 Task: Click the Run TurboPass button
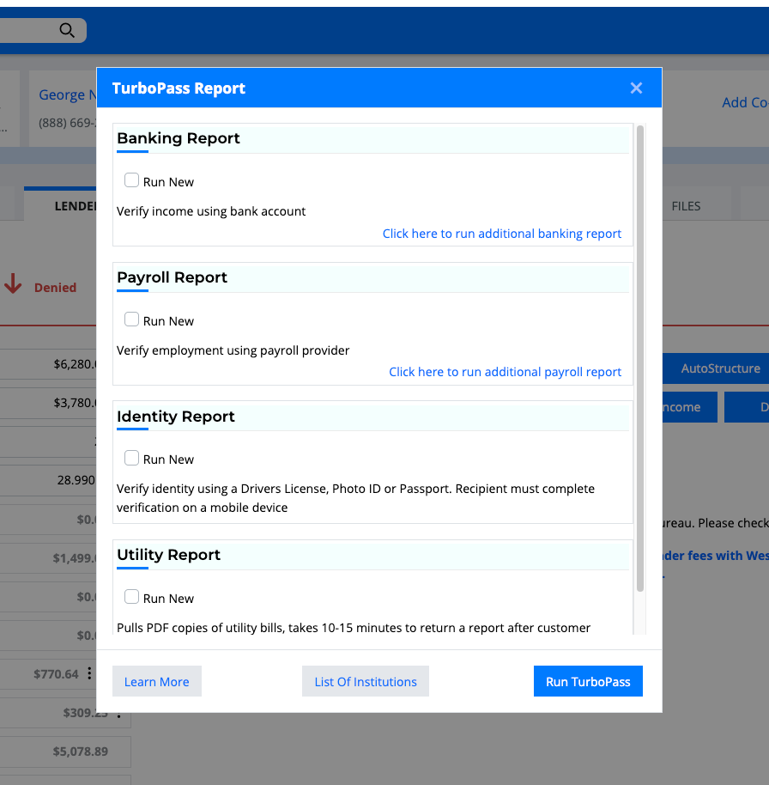pos(588,681)
